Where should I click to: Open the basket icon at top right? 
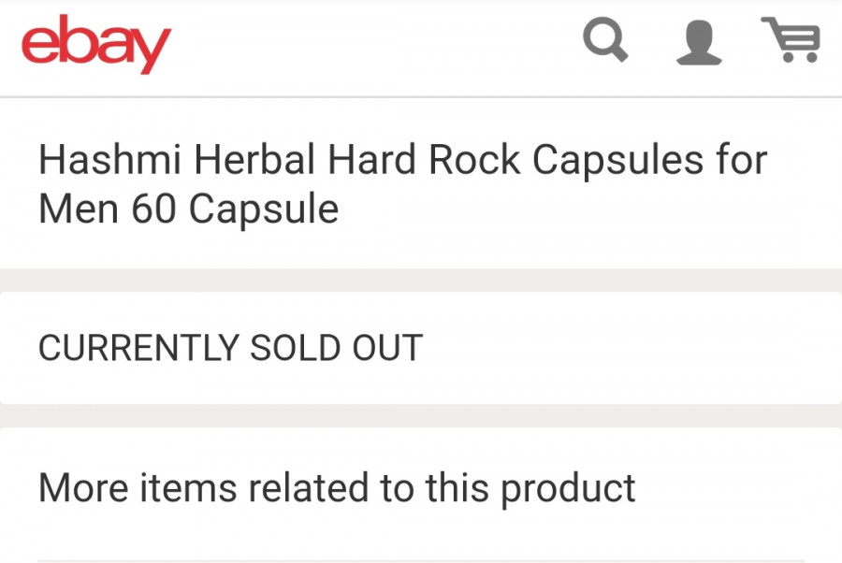pyautogui.click(x=791, y=40)
